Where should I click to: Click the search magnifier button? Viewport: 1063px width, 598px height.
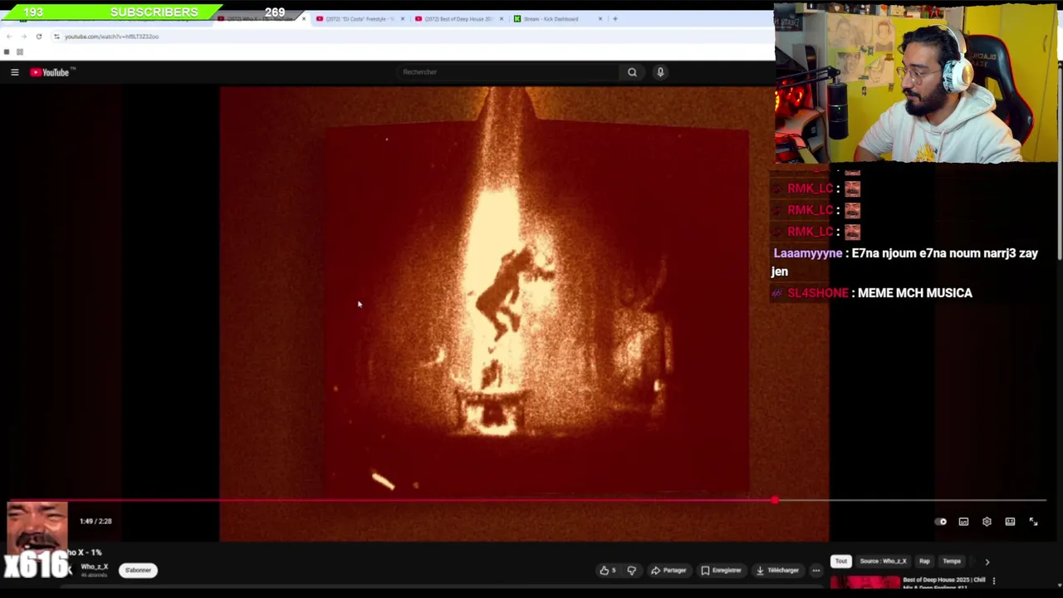click(632, 72)
